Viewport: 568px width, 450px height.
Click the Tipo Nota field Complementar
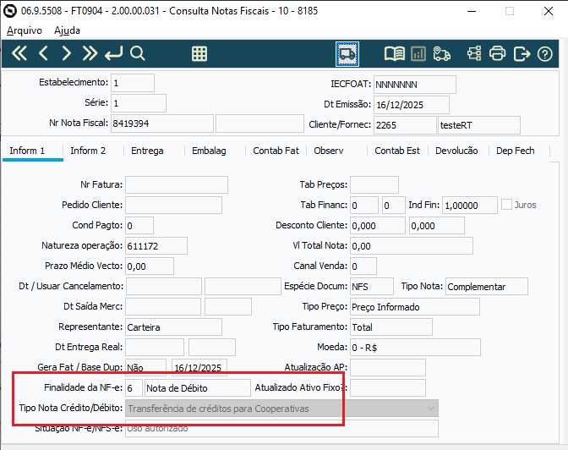(487, 287)
